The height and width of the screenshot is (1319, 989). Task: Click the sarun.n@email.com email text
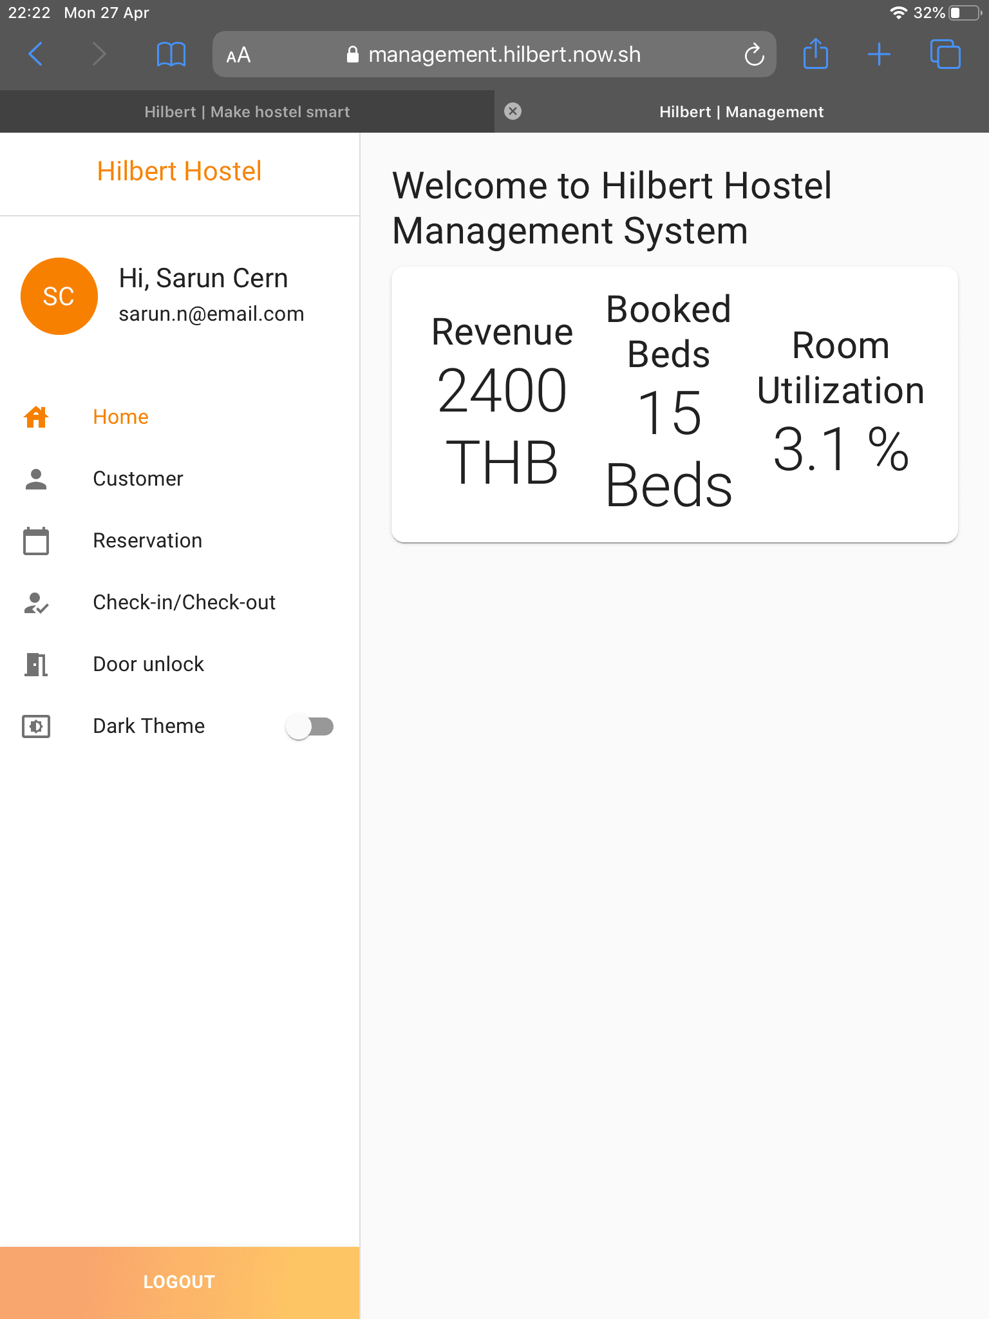pyautogui.click(x=211, y=314)
